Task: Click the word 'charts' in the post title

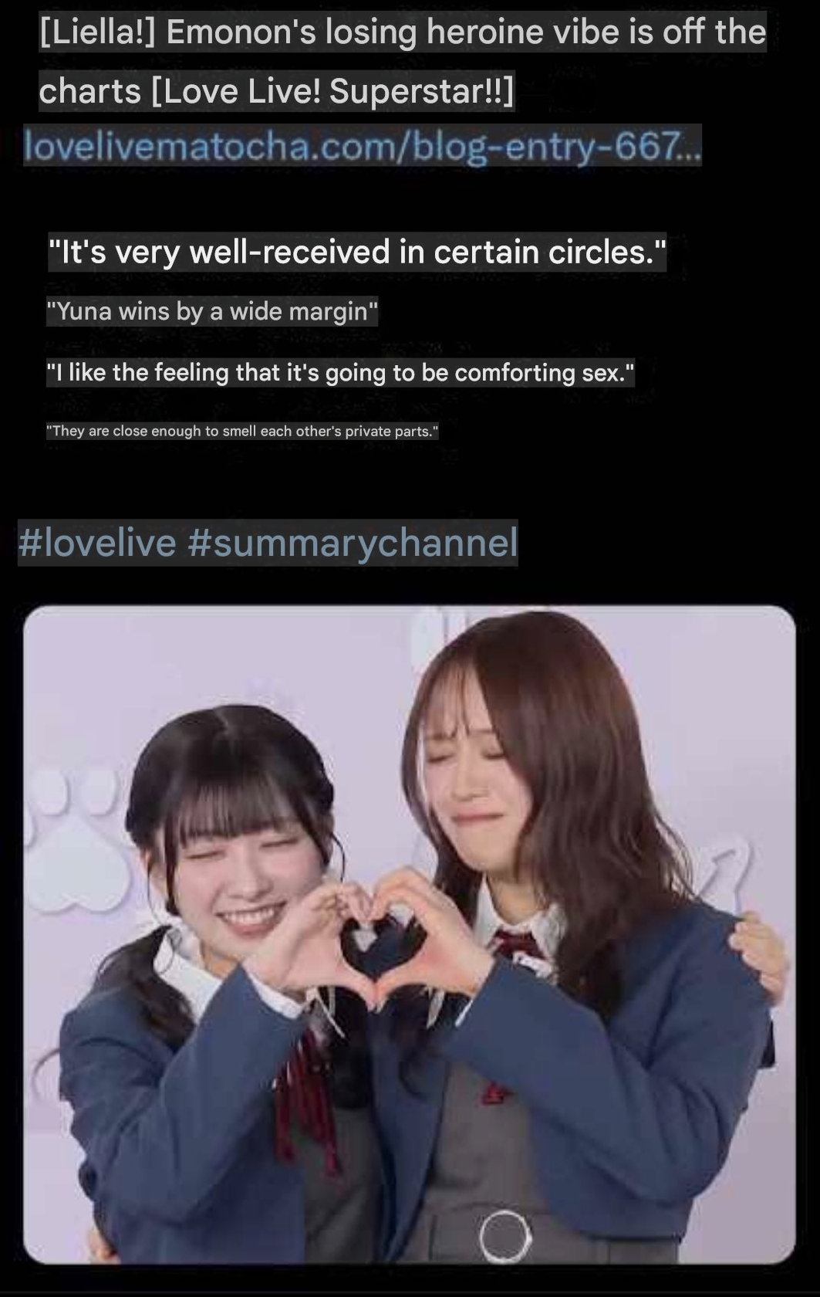Action: click(89, 91)
